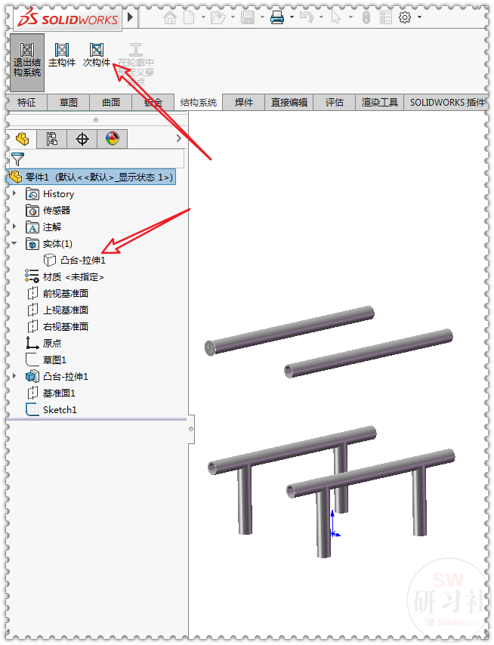Open the Undo history dropdown arrow

(x=321, y=17)
